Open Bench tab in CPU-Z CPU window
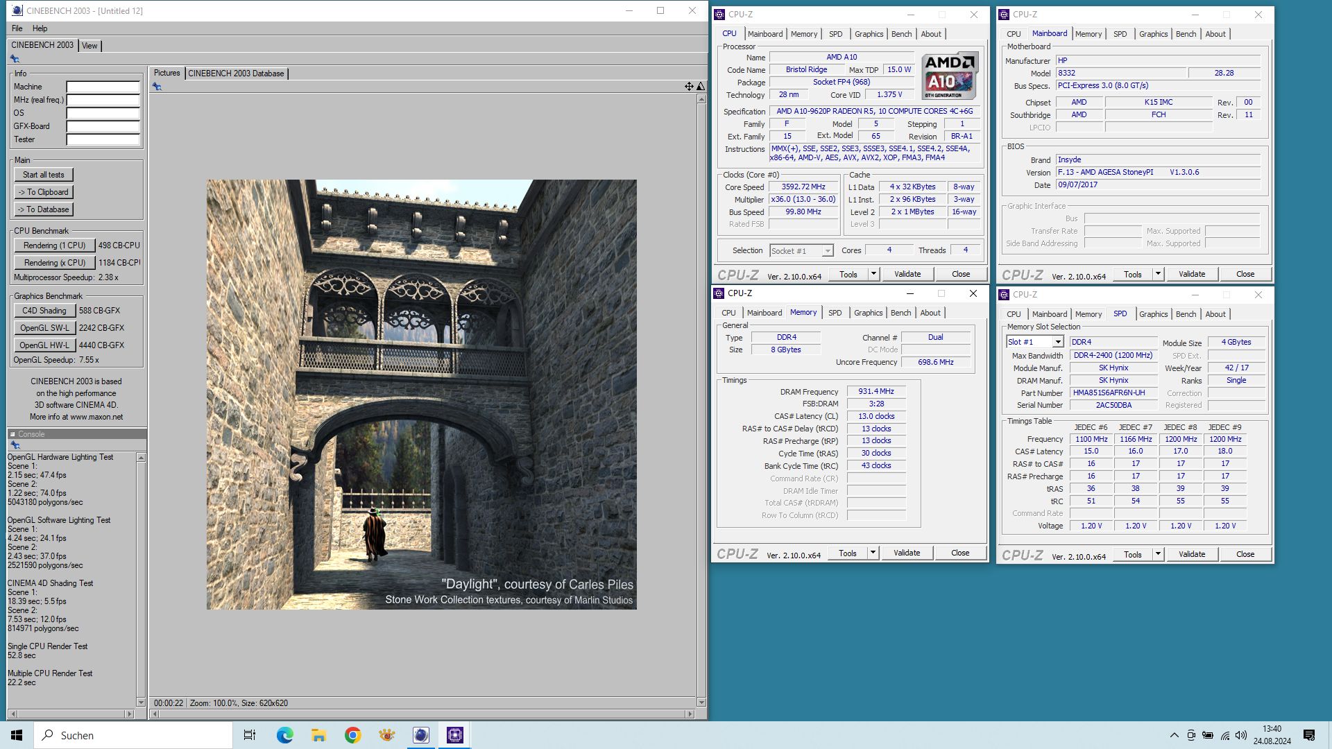 pyautogui.click(x=901, y=34)
